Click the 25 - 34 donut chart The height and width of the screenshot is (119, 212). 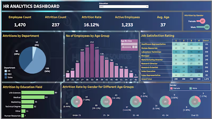106,102
